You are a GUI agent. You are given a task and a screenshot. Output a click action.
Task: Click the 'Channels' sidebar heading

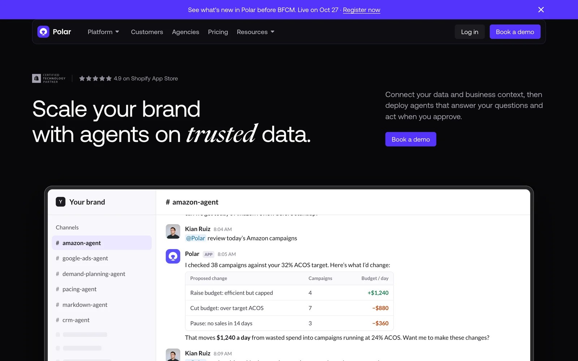point(67,227)
